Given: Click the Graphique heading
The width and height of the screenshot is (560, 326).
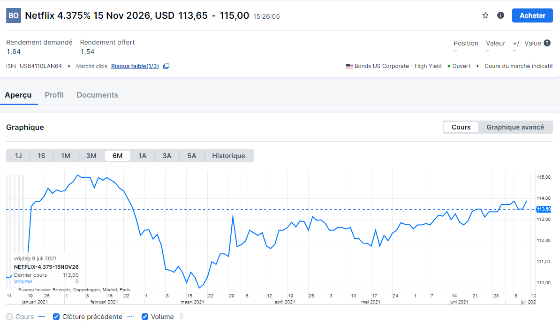Looking at the screenshot, I should [x=25, y=128].
